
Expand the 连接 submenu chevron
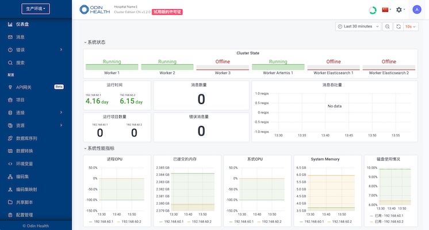(x=62, y=112)
